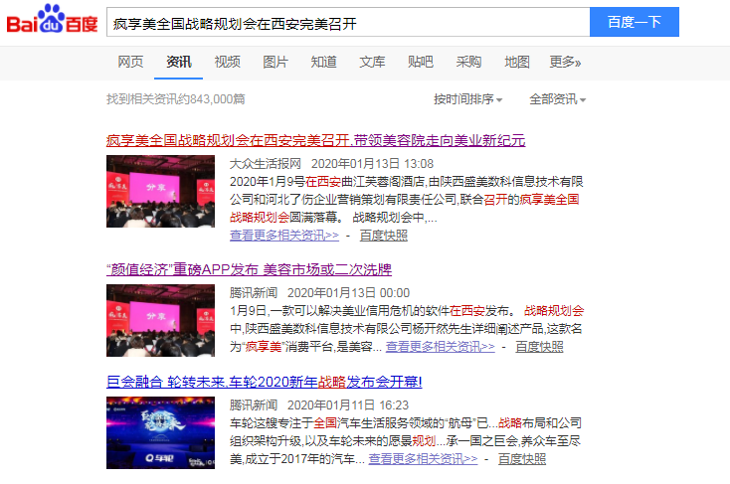Open 百度快照 for the 腾讯新闻 APP article
730x484 pixels.
coord(539,347)
